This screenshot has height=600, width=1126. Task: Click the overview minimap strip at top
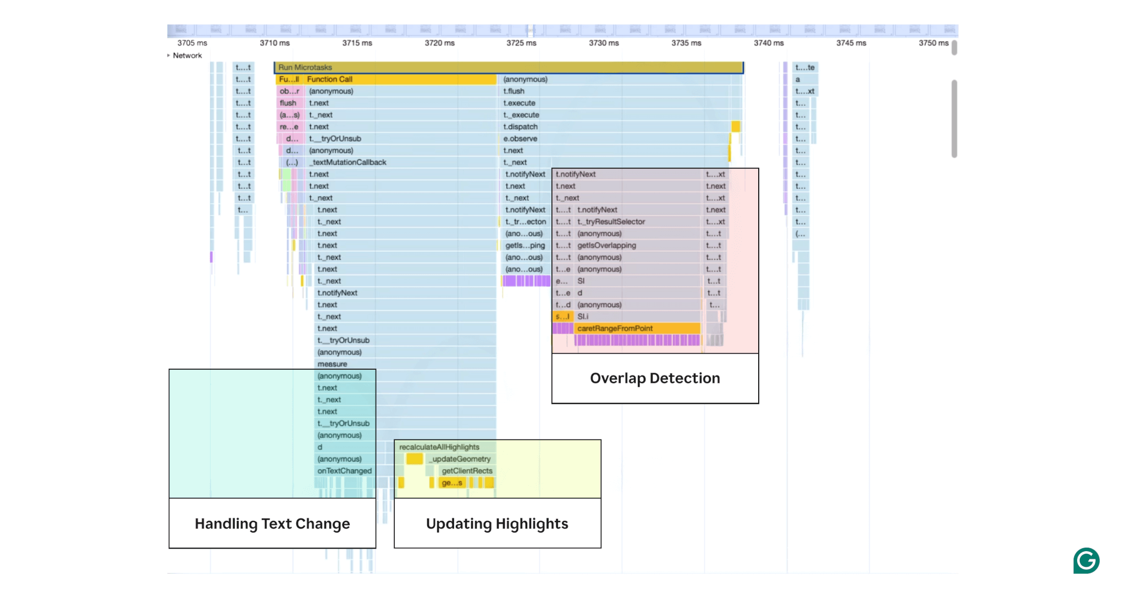click(562, 30)
